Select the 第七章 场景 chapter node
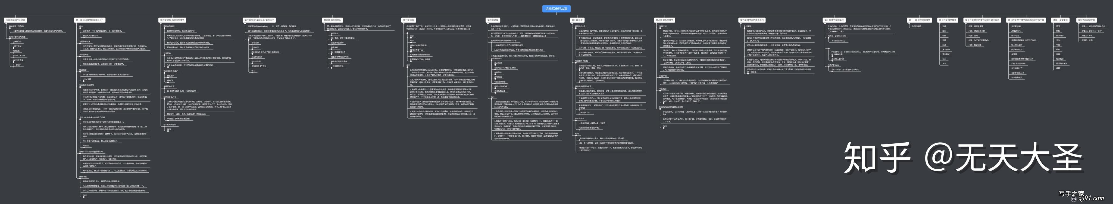The width and height of the screenshot is (1113, 204). point(577,20)
